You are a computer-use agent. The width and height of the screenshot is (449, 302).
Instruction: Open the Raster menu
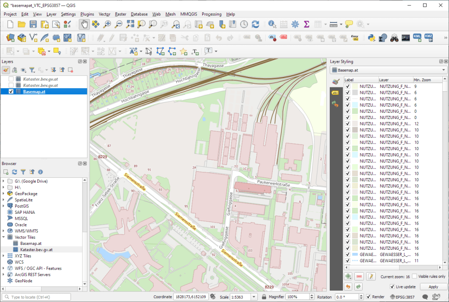tap(121, 14)
